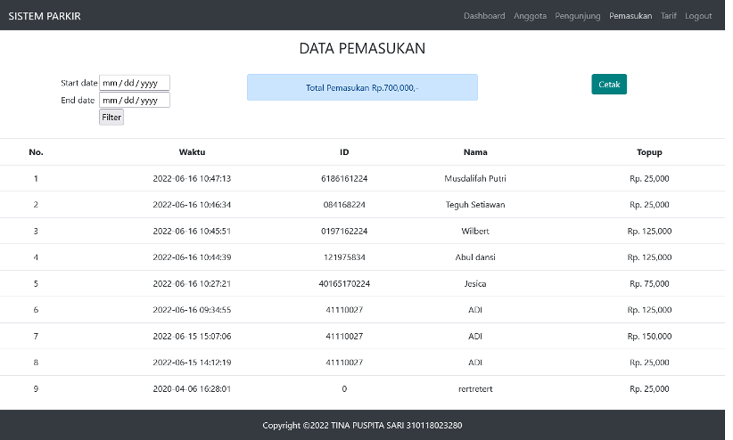Focus the End date field
Screen dimensions: 733x440
[134, 100]
